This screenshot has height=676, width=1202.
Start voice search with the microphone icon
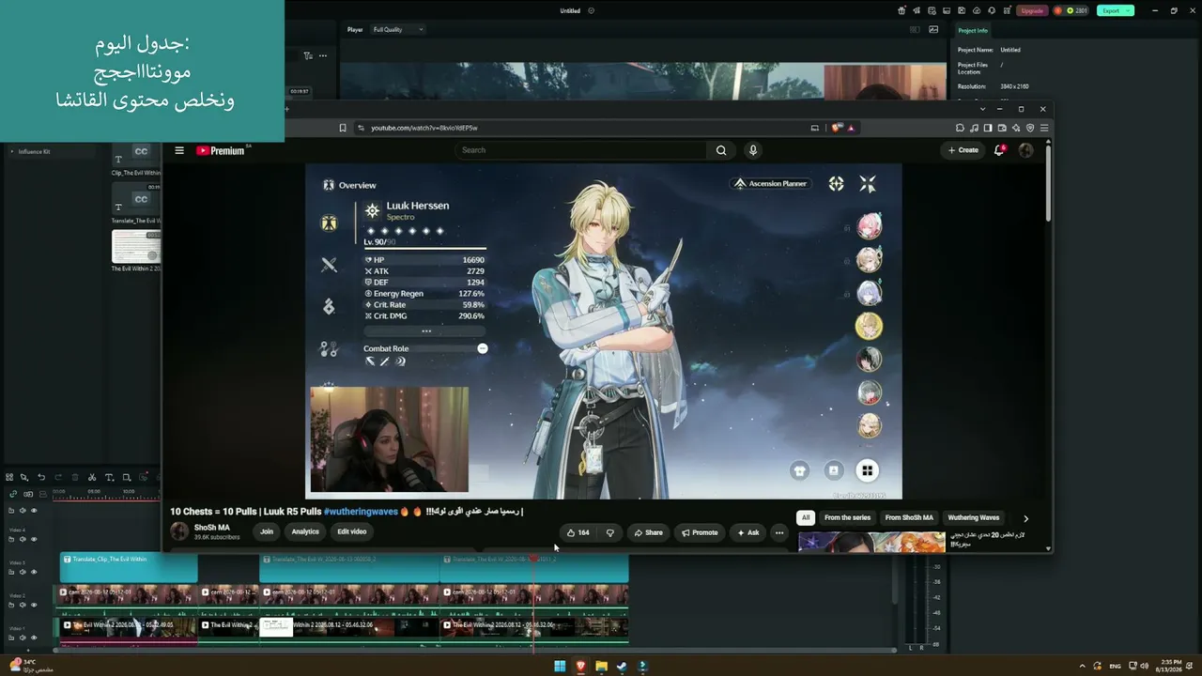[x=752, y=150]
